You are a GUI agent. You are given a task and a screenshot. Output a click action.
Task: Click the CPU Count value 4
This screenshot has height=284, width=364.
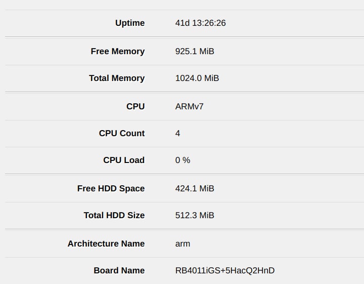coord(177,134)
